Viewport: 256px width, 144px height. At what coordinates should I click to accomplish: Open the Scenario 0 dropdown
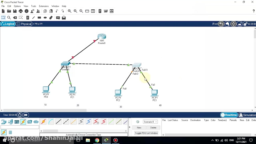(150, 122)
